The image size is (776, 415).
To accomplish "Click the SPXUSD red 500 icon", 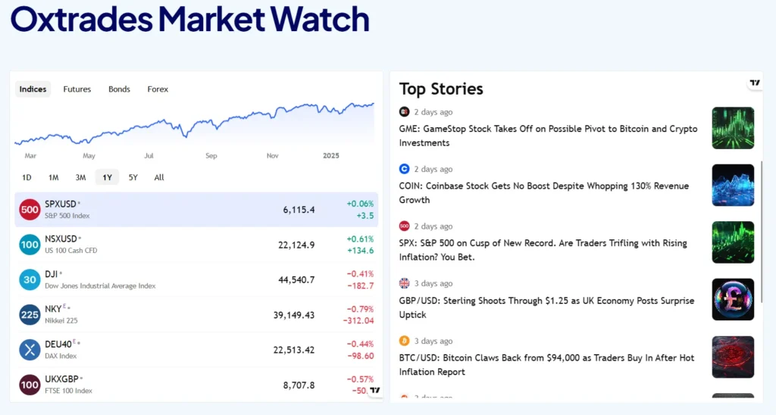I will [30, 210].
